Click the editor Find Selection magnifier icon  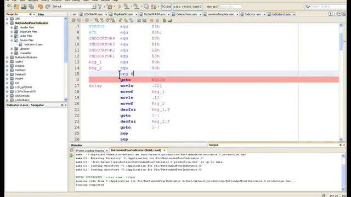coord(97,20)
